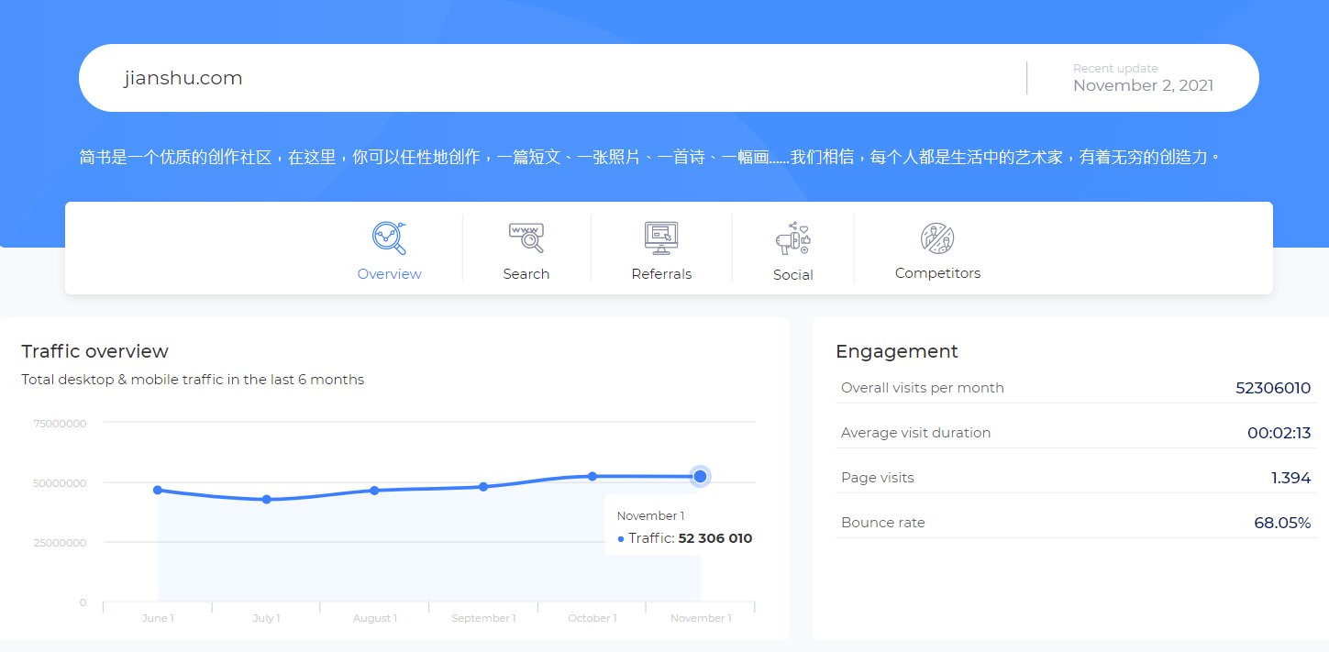1329x652 pixels.
Task: Click the Overall visits per month row
Action: (1075, 388)
